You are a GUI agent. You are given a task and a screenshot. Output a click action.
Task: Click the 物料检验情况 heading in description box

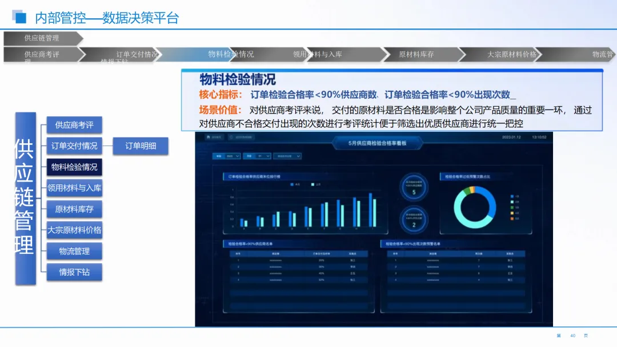pos(238,79)
